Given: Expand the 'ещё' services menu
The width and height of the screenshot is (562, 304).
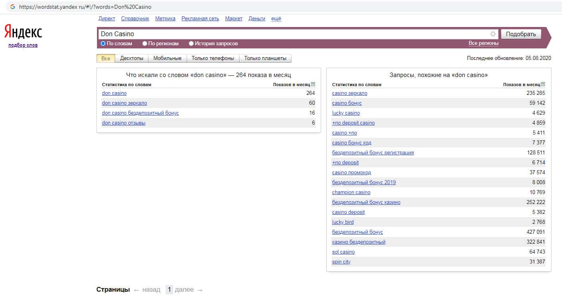Looking at the screenshot, I should 276,19.
